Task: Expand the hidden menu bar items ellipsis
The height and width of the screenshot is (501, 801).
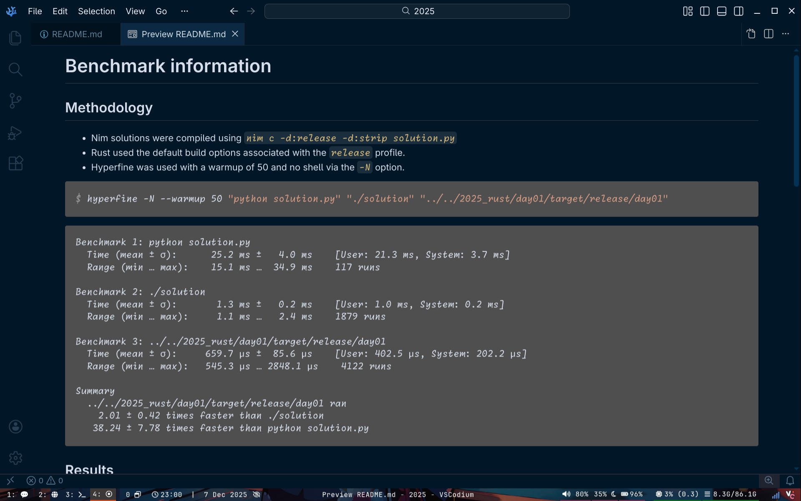Action: coord(184,11)
